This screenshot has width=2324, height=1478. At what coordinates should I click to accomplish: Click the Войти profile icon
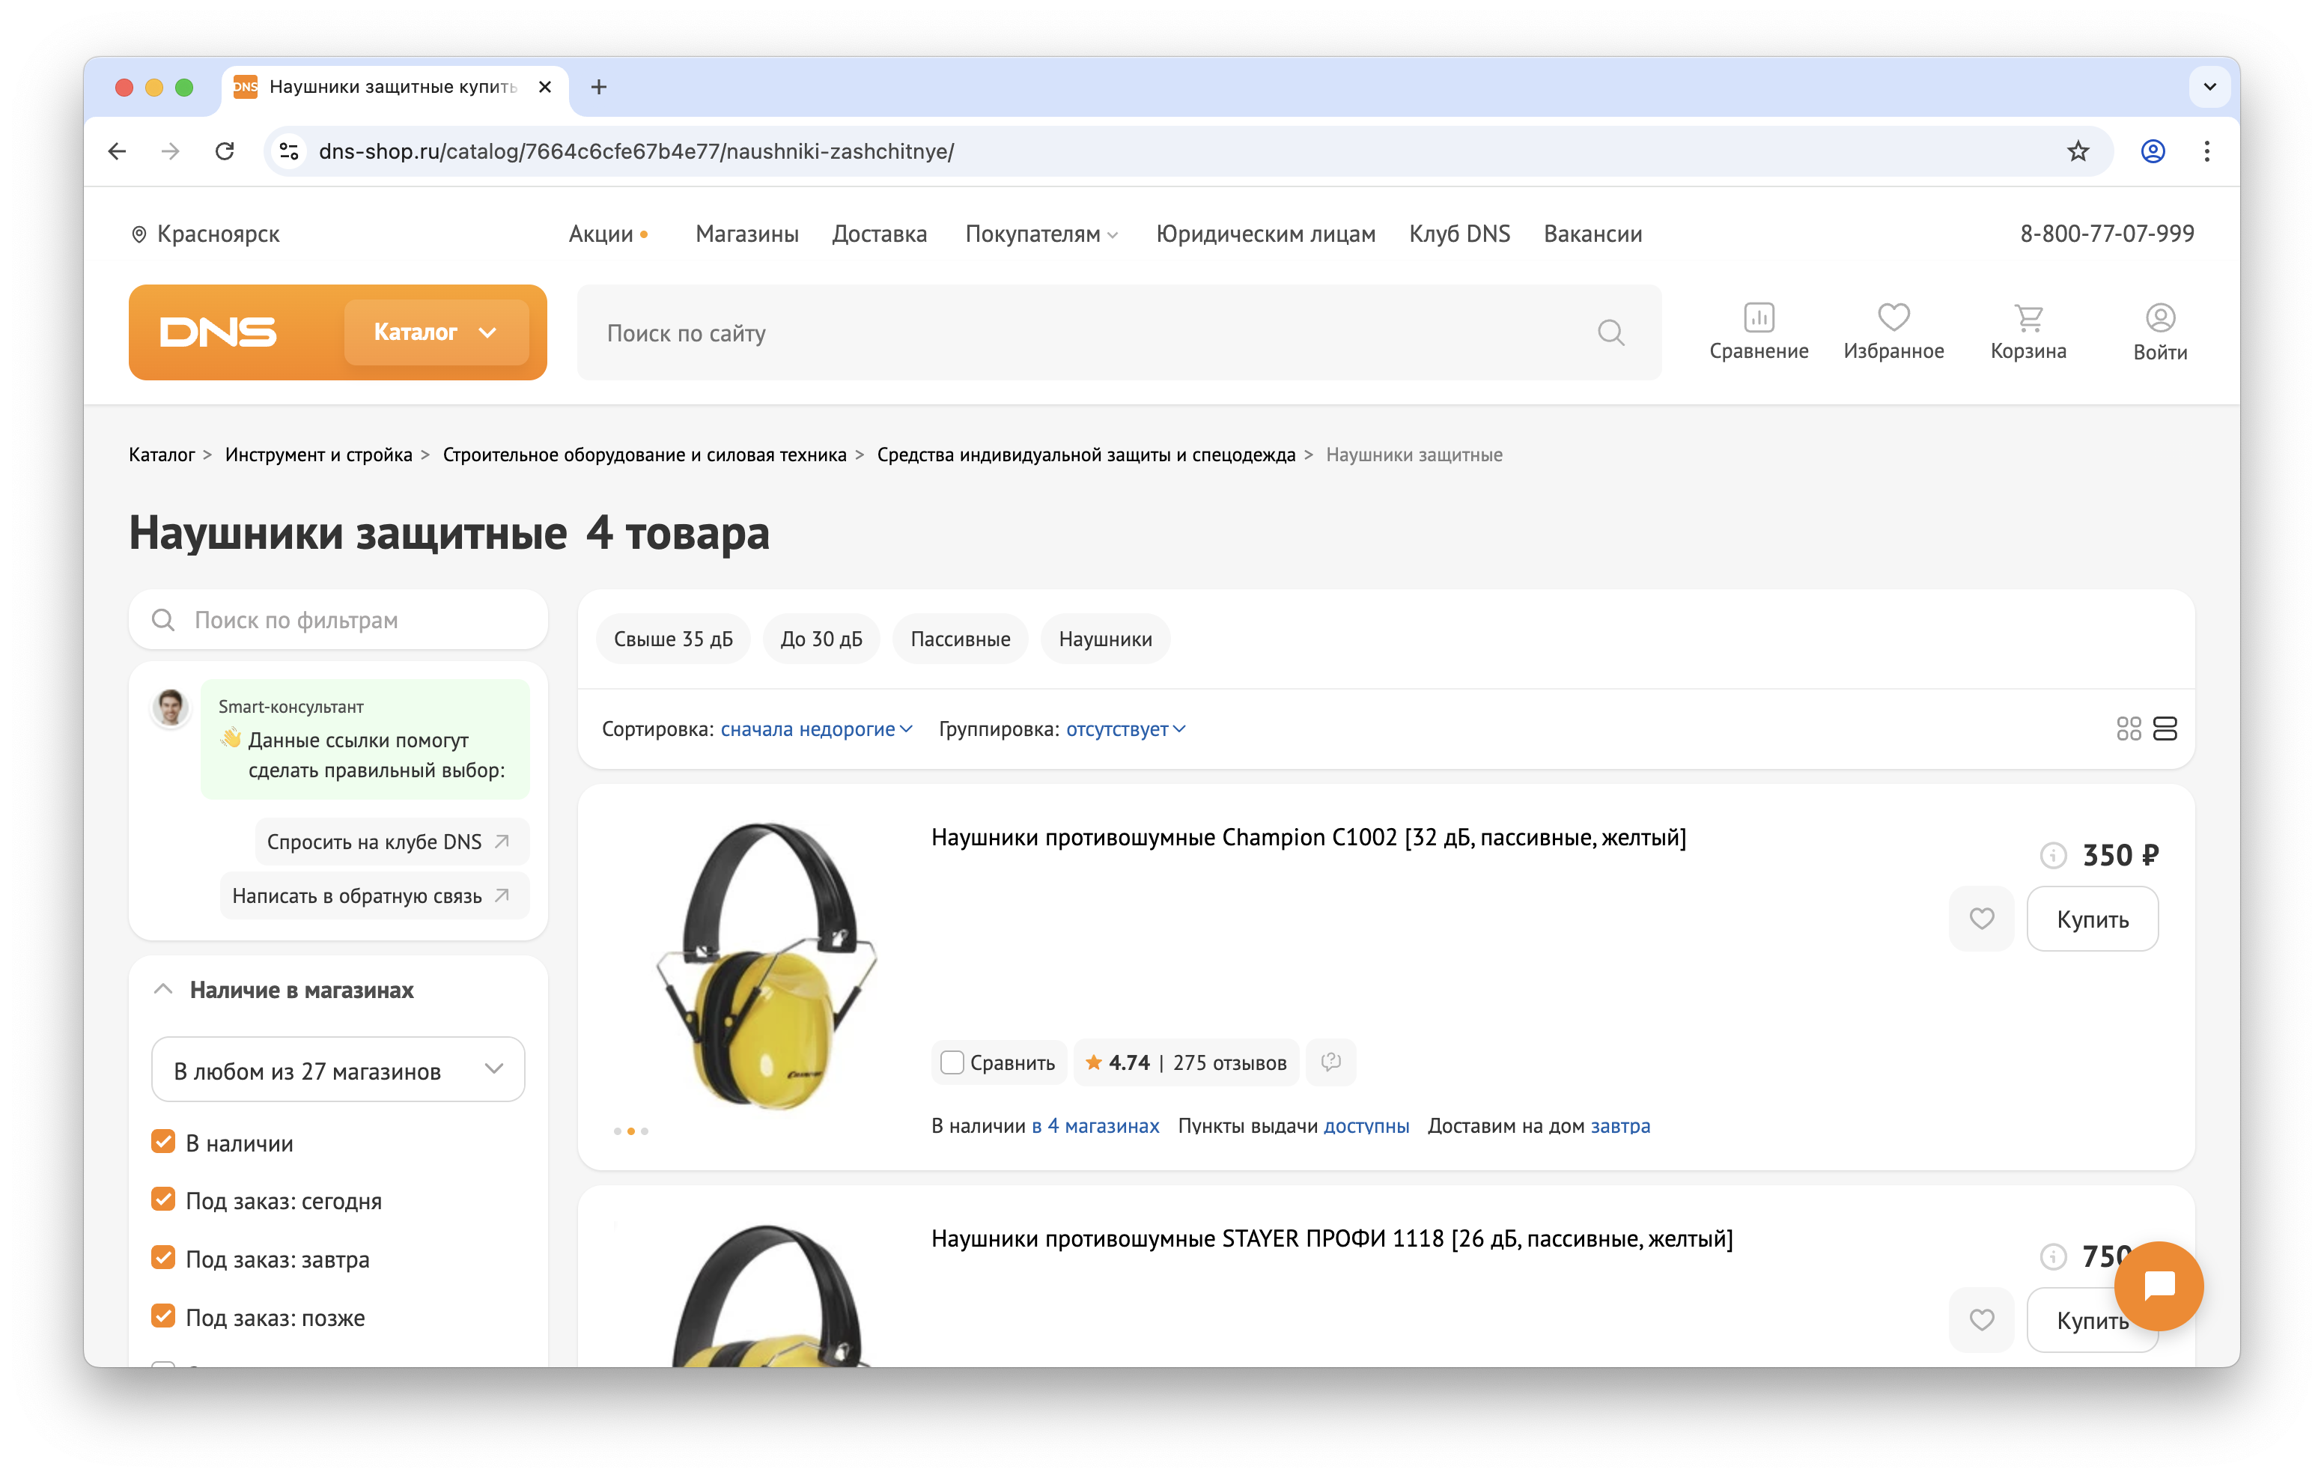[2159, 331]
